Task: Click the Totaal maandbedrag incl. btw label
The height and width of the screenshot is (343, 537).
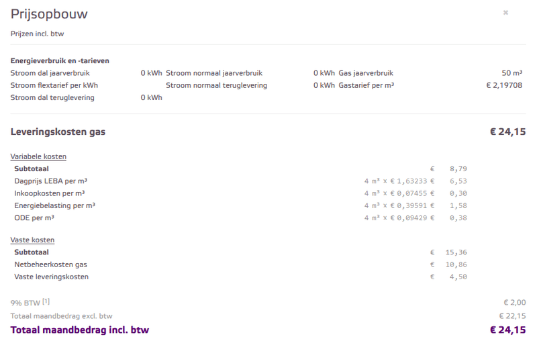Action: (79, 330)
